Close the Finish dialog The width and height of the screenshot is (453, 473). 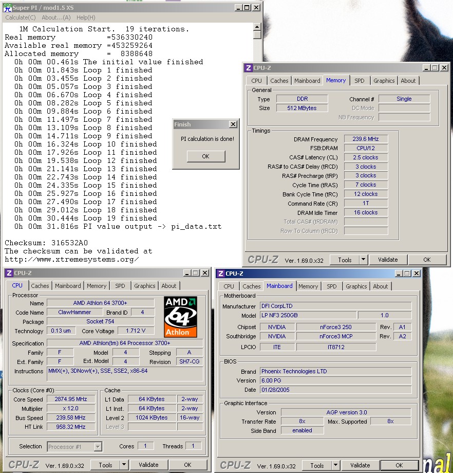pos(233,124)
